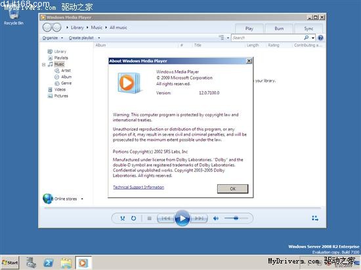Click the Stop playback button

tap(149, 218)
